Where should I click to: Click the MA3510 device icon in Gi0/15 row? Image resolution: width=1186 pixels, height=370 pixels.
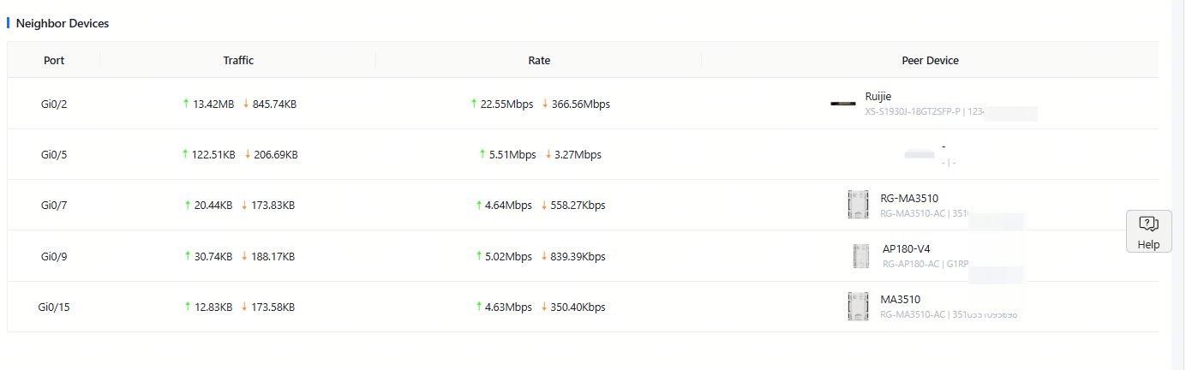[x=858, y=307]
